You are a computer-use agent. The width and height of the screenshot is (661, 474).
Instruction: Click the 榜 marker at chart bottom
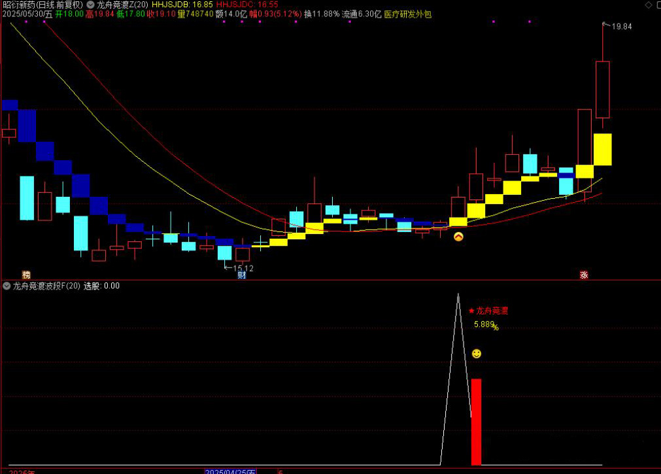26,275
